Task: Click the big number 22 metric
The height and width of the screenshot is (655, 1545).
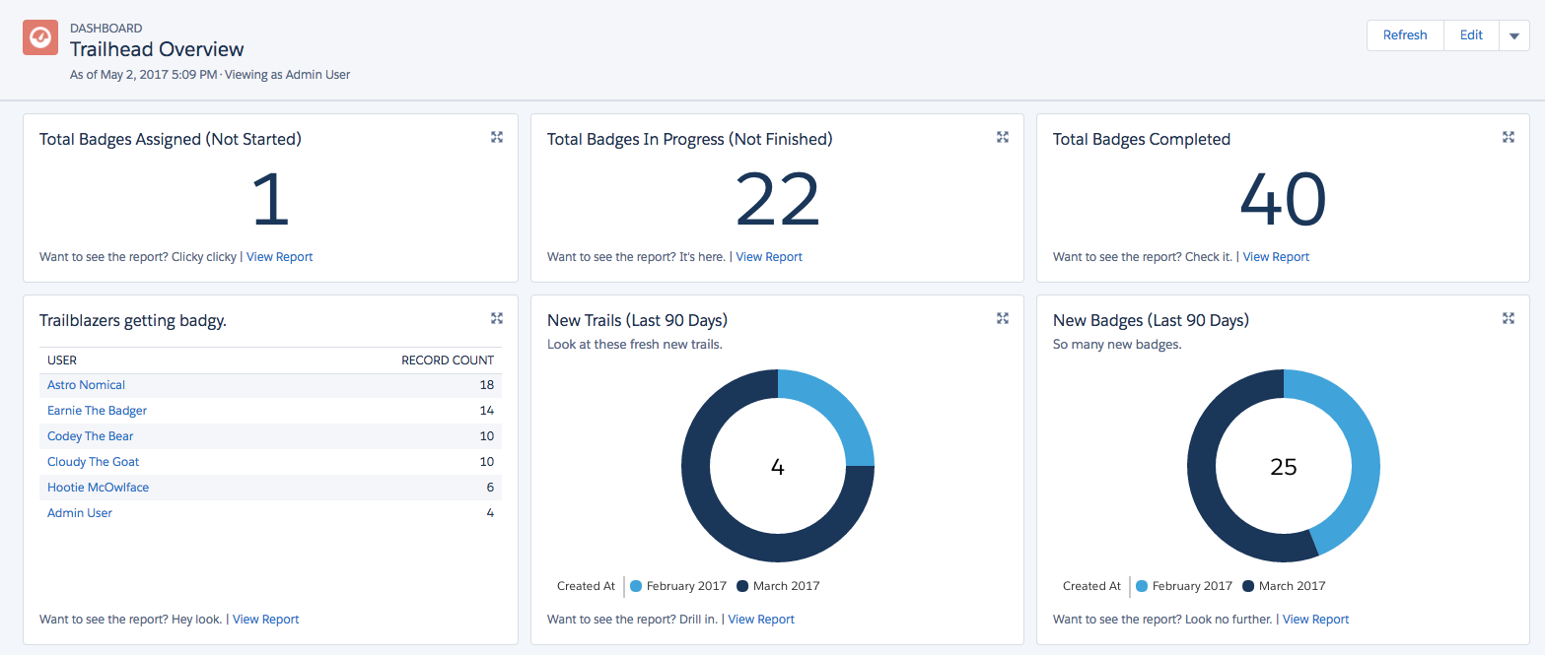Action: 778,200
